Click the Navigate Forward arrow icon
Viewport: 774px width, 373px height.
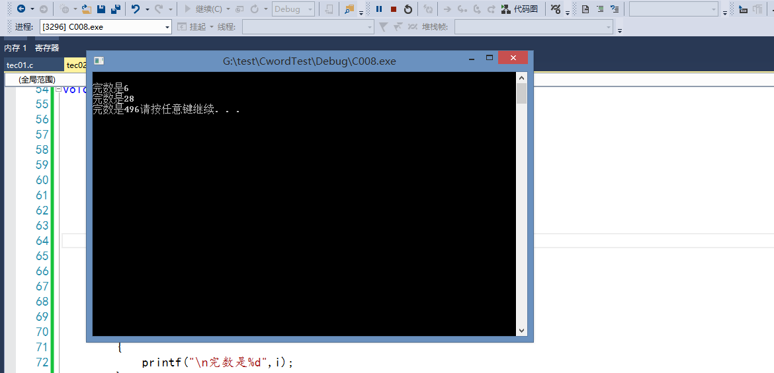[44, 9]
